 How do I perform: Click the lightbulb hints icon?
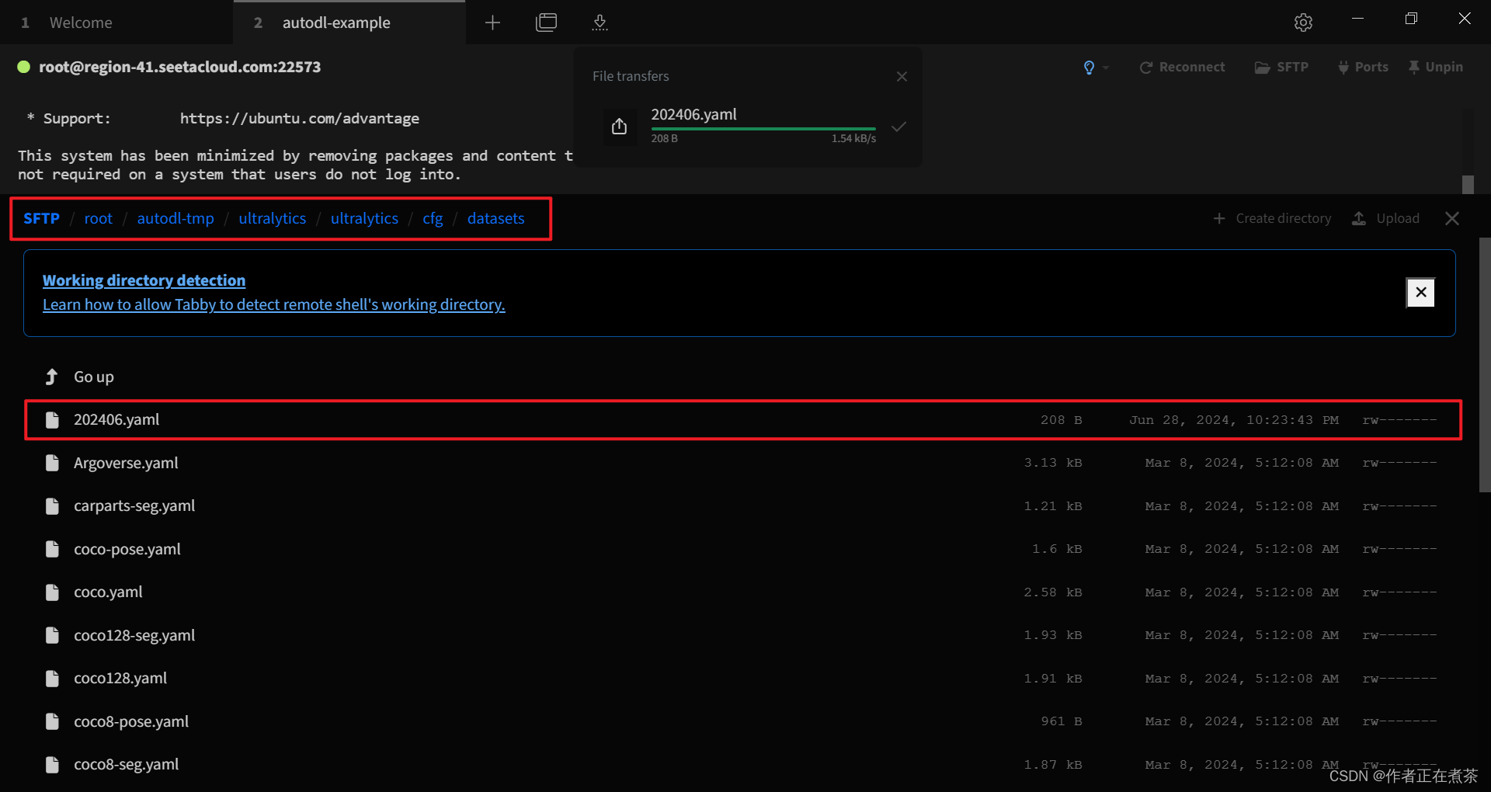(1089, 68)
